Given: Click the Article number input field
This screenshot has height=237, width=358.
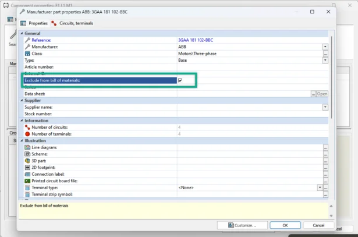Looking at the screenshot, I should [x=249, y=67].
